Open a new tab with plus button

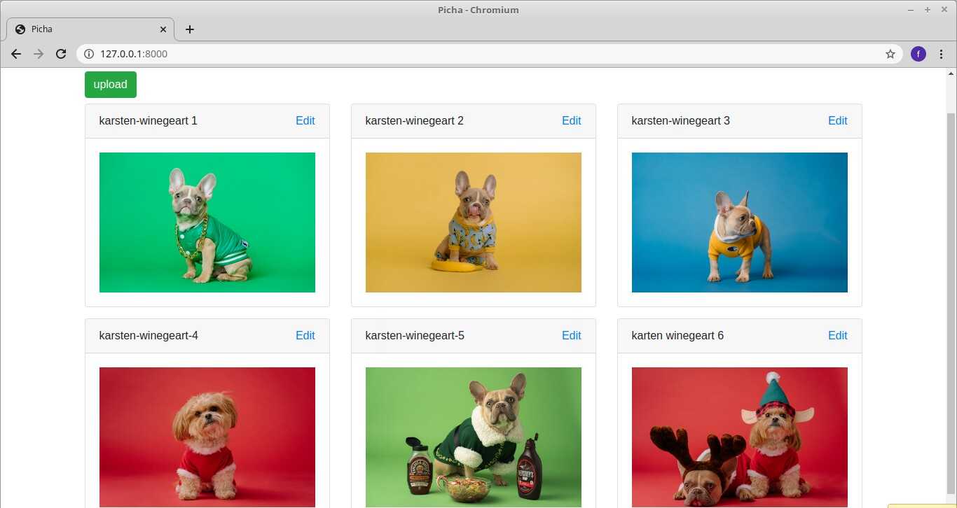(x=189, y=29)
